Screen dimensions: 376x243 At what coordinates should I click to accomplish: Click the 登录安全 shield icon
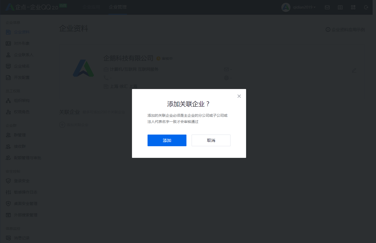click(x=8, y=181)
